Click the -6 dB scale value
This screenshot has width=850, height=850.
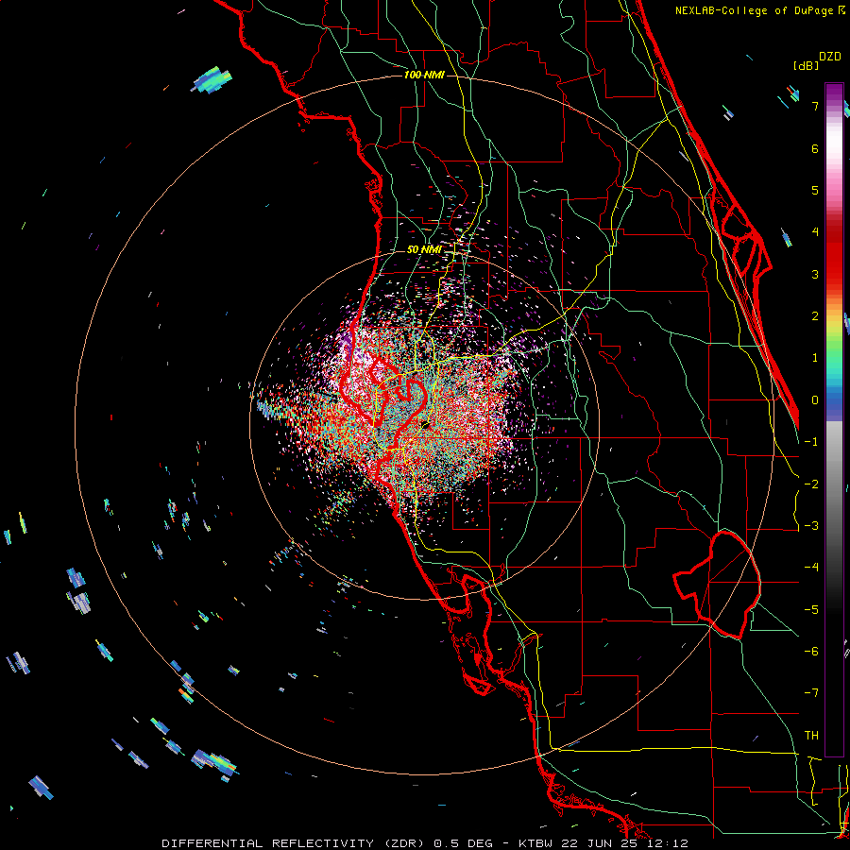[811, 652]
